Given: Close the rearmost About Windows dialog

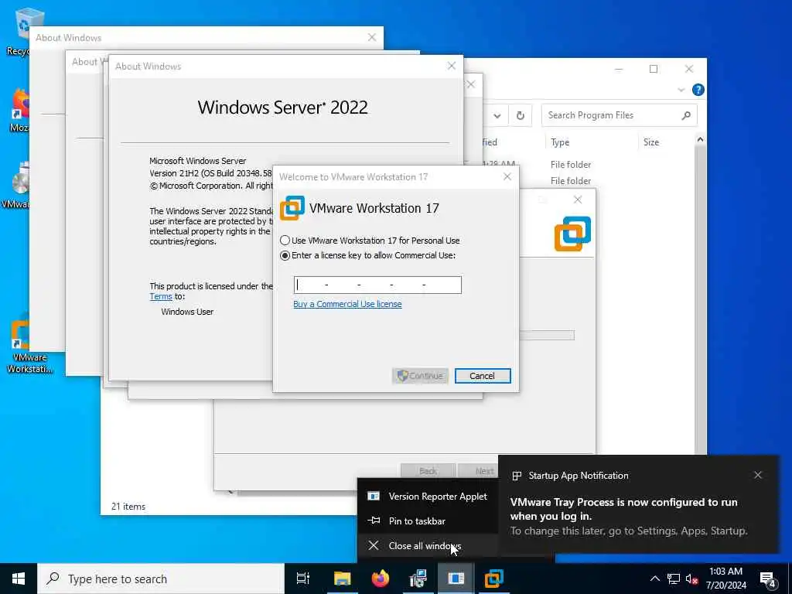Looking at the screenshot, I should click(372, 37).
